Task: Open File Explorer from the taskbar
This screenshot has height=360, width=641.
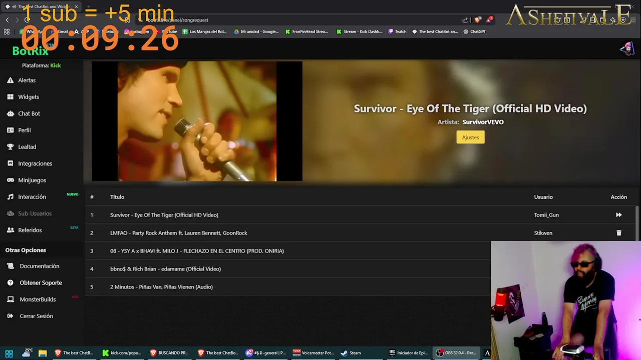Action: pyautogui.click(x=43, y=353)
